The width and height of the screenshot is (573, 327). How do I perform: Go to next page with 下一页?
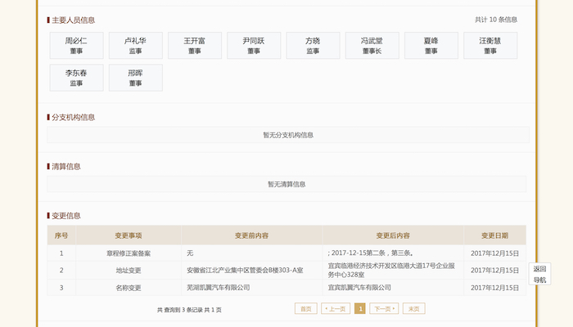click(384, 309)
